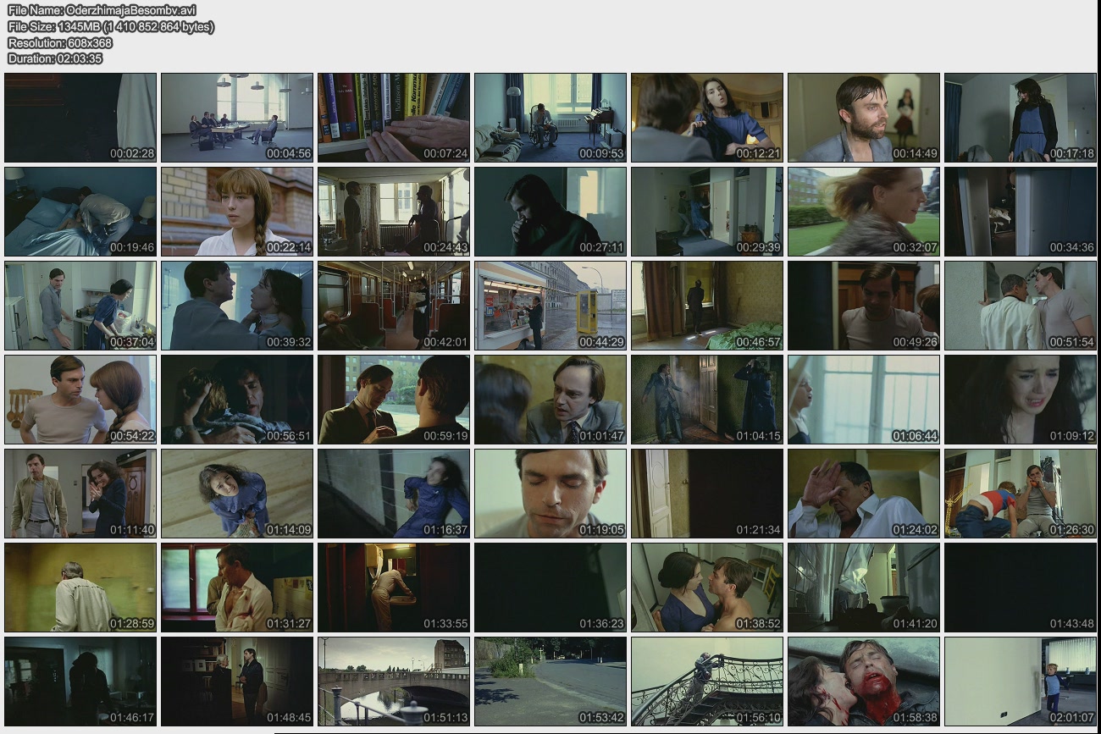The image size is (1101, 734).
Task: Click the subway car thumbnail at 00:42:01
Action: point(394,306)
